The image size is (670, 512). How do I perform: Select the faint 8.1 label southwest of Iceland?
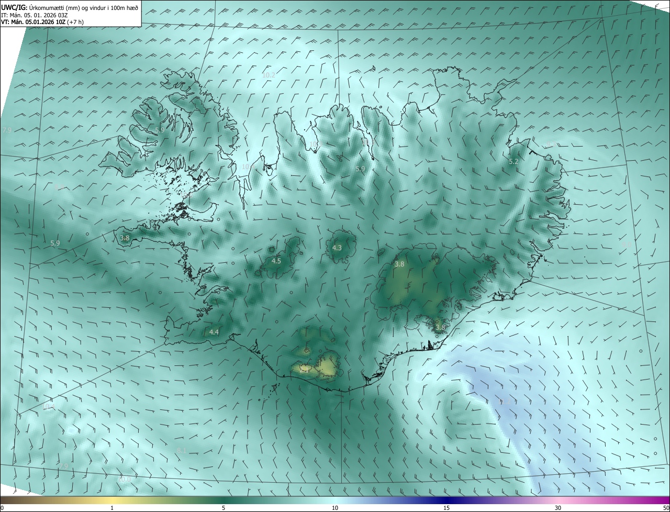click(182, 450)
